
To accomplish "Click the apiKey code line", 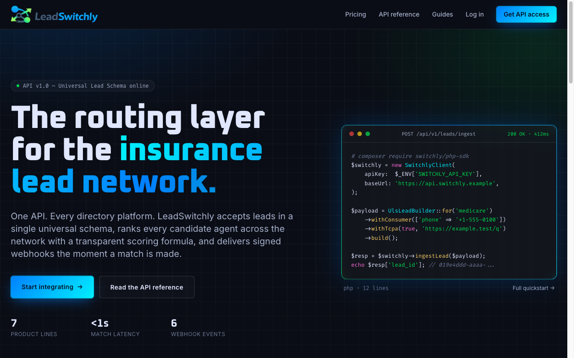I will tap(423, 174).
